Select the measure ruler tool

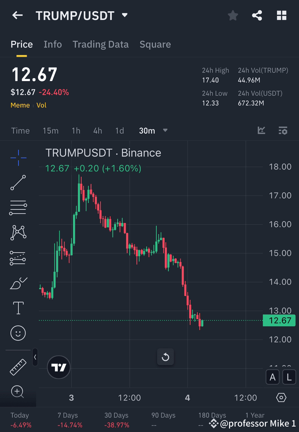pyautogui.click(x=18, y=367)
